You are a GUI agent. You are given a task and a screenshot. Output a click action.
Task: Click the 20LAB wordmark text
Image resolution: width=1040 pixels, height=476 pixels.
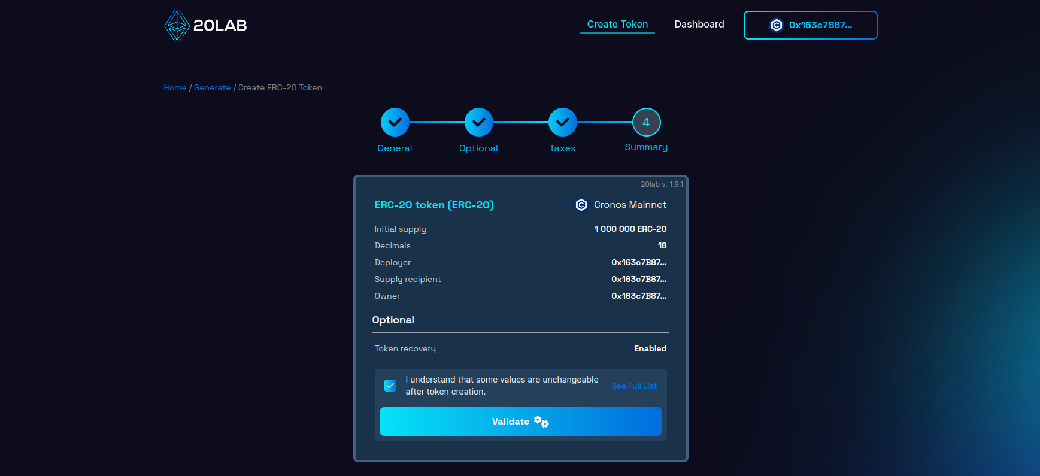pyautogui.click(x=220, y=25)
